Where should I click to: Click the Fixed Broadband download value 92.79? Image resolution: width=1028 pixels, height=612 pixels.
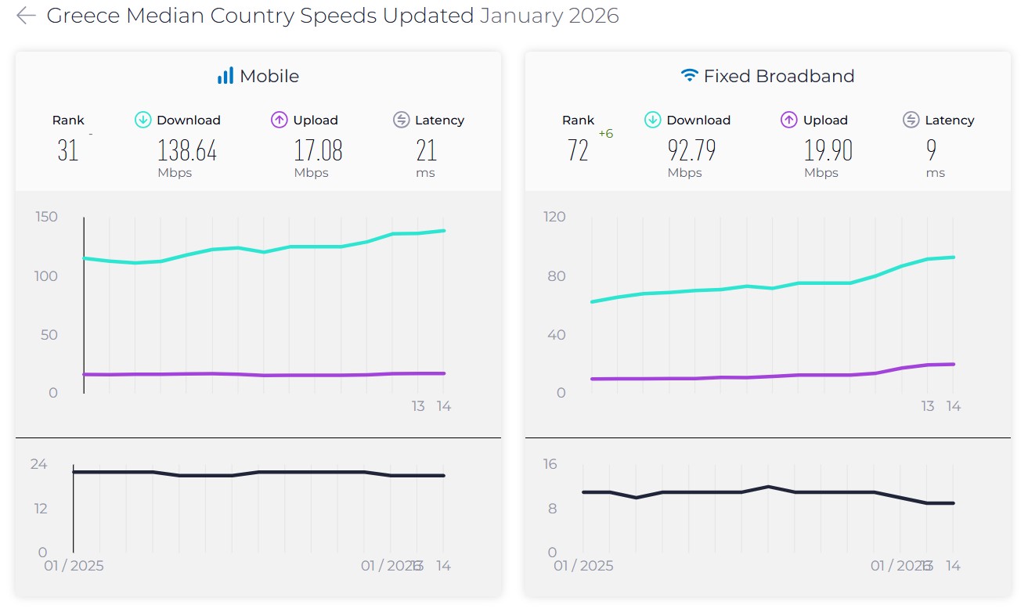click(691, 150)
